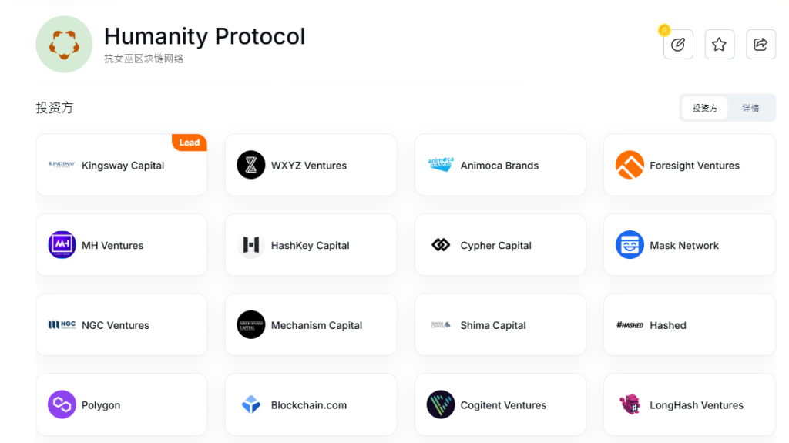Click the Cogitent Ventures logo icon

(x=441, y=405)
